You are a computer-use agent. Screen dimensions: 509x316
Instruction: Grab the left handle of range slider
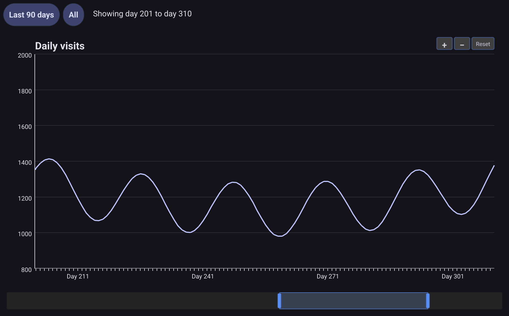coord(279,301)
